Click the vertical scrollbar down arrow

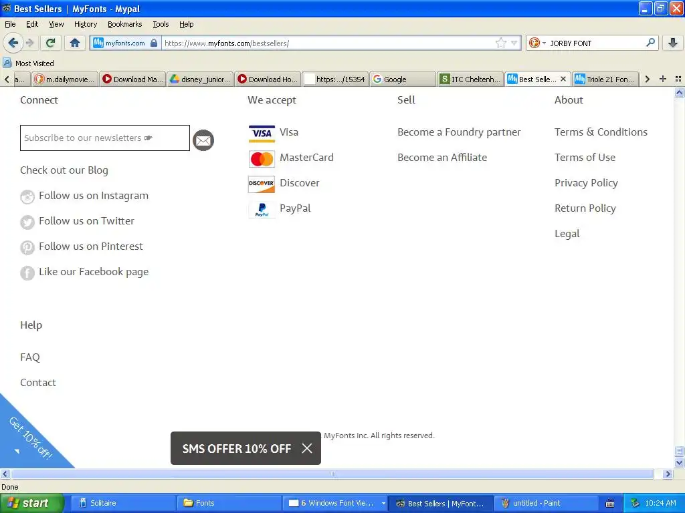click(679, 463)
